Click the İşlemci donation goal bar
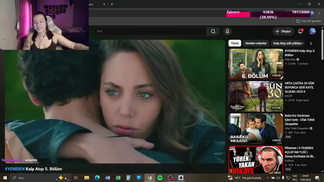Image resolution: width=324 pixels, height=182 pixels. [x=268, y=14]
